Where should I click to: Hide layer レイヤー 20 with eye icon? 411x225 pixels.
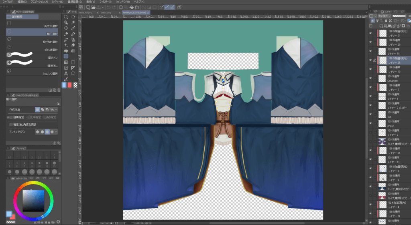(x=370, y=42)
